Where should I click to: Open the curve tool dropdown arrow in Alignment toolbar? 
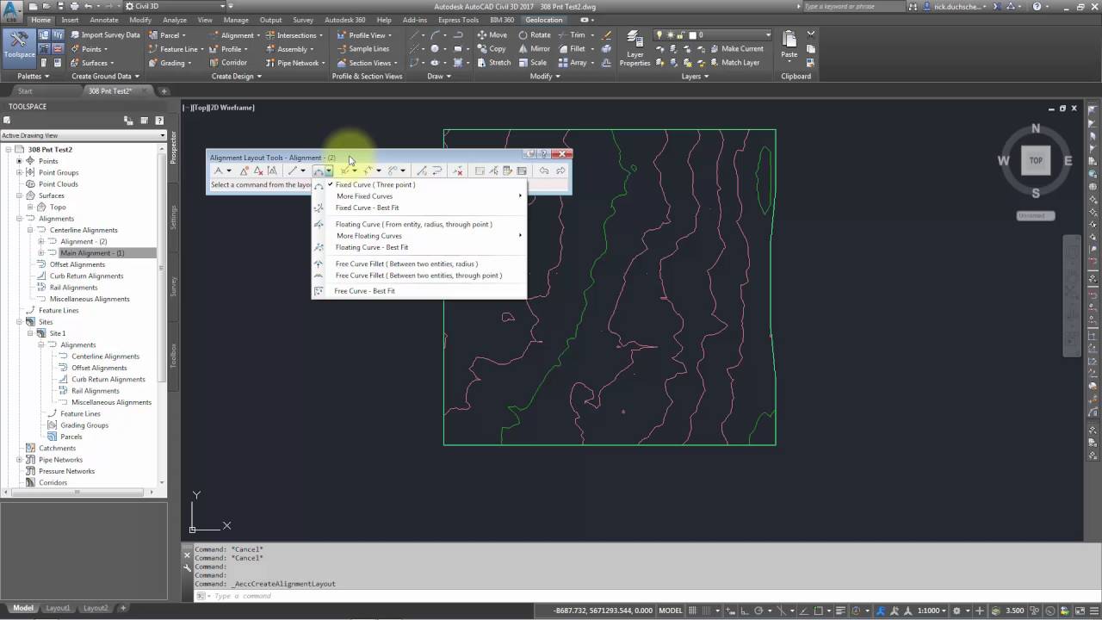point(330,170)
